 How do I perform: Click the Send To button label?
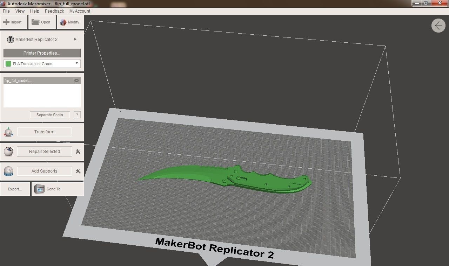[53, 189]
